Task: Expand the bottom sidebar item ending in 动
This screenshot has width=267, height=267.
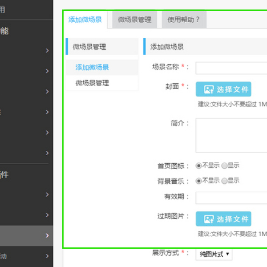Action: 47,256
